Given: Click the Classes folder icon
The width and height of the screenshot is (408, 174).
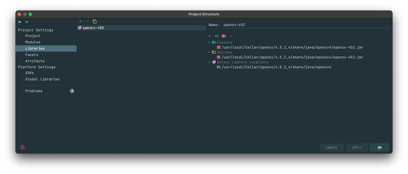Looking at the screenshot, I should pos(214,42).
